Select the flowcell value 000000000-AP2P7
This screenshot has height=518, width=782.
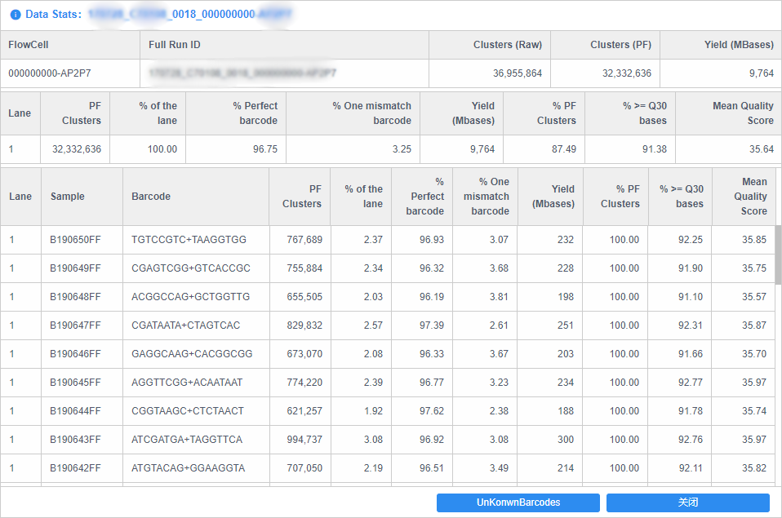(49, 73)
